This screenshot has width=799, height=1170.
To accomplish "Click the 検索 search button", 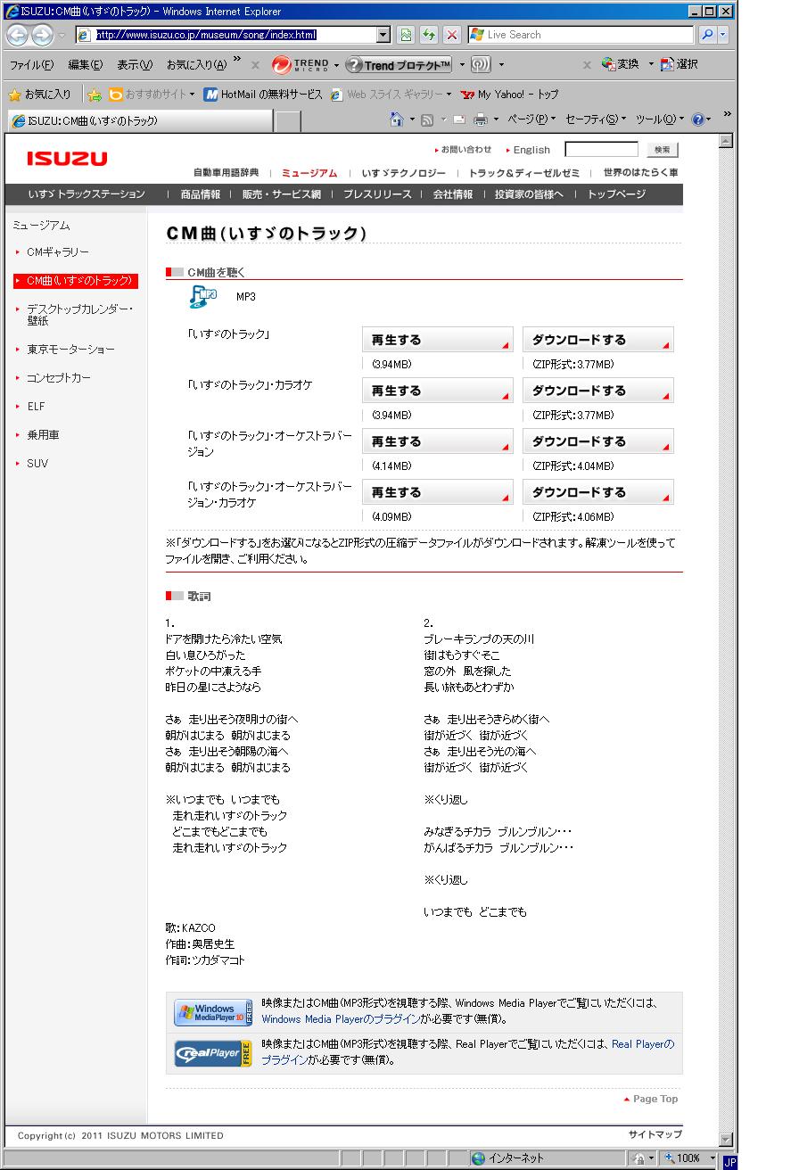I will point(662,150).
